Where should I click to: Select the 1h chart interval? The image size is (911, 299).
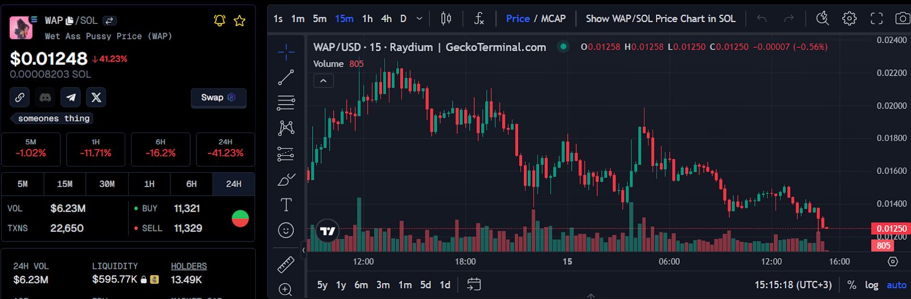(367, 19)
